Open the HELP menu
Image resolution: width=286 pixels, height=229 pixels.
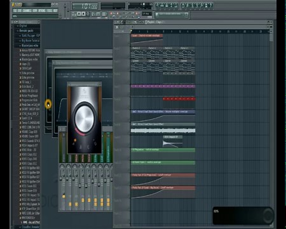coord(55,10)
